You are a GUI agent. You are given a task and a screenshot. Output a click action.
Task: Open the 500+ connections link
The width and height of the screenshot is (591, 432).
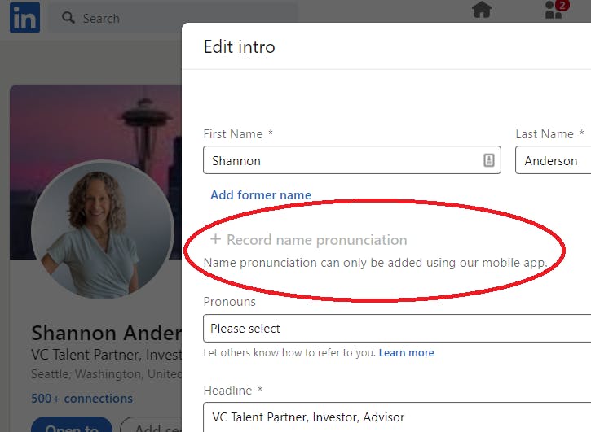tap(82, 398)
